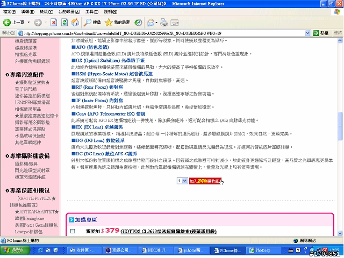344x258 pixels.
Task: Go to Home page icon
Action: pyautogui.click(x=75, y=23)
